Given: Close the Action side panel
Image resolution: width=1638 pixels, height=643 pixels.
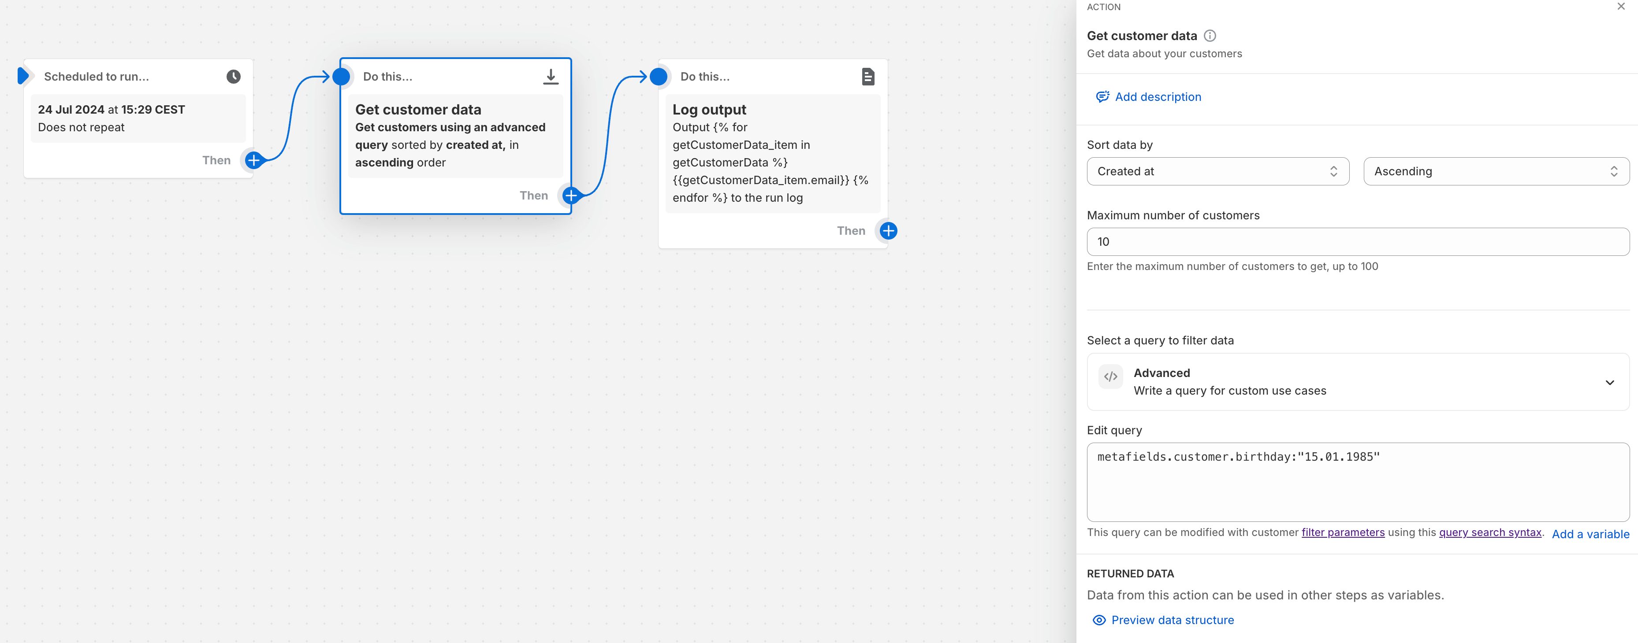Looking at the screenshot, I should (x=1620, y=7).
